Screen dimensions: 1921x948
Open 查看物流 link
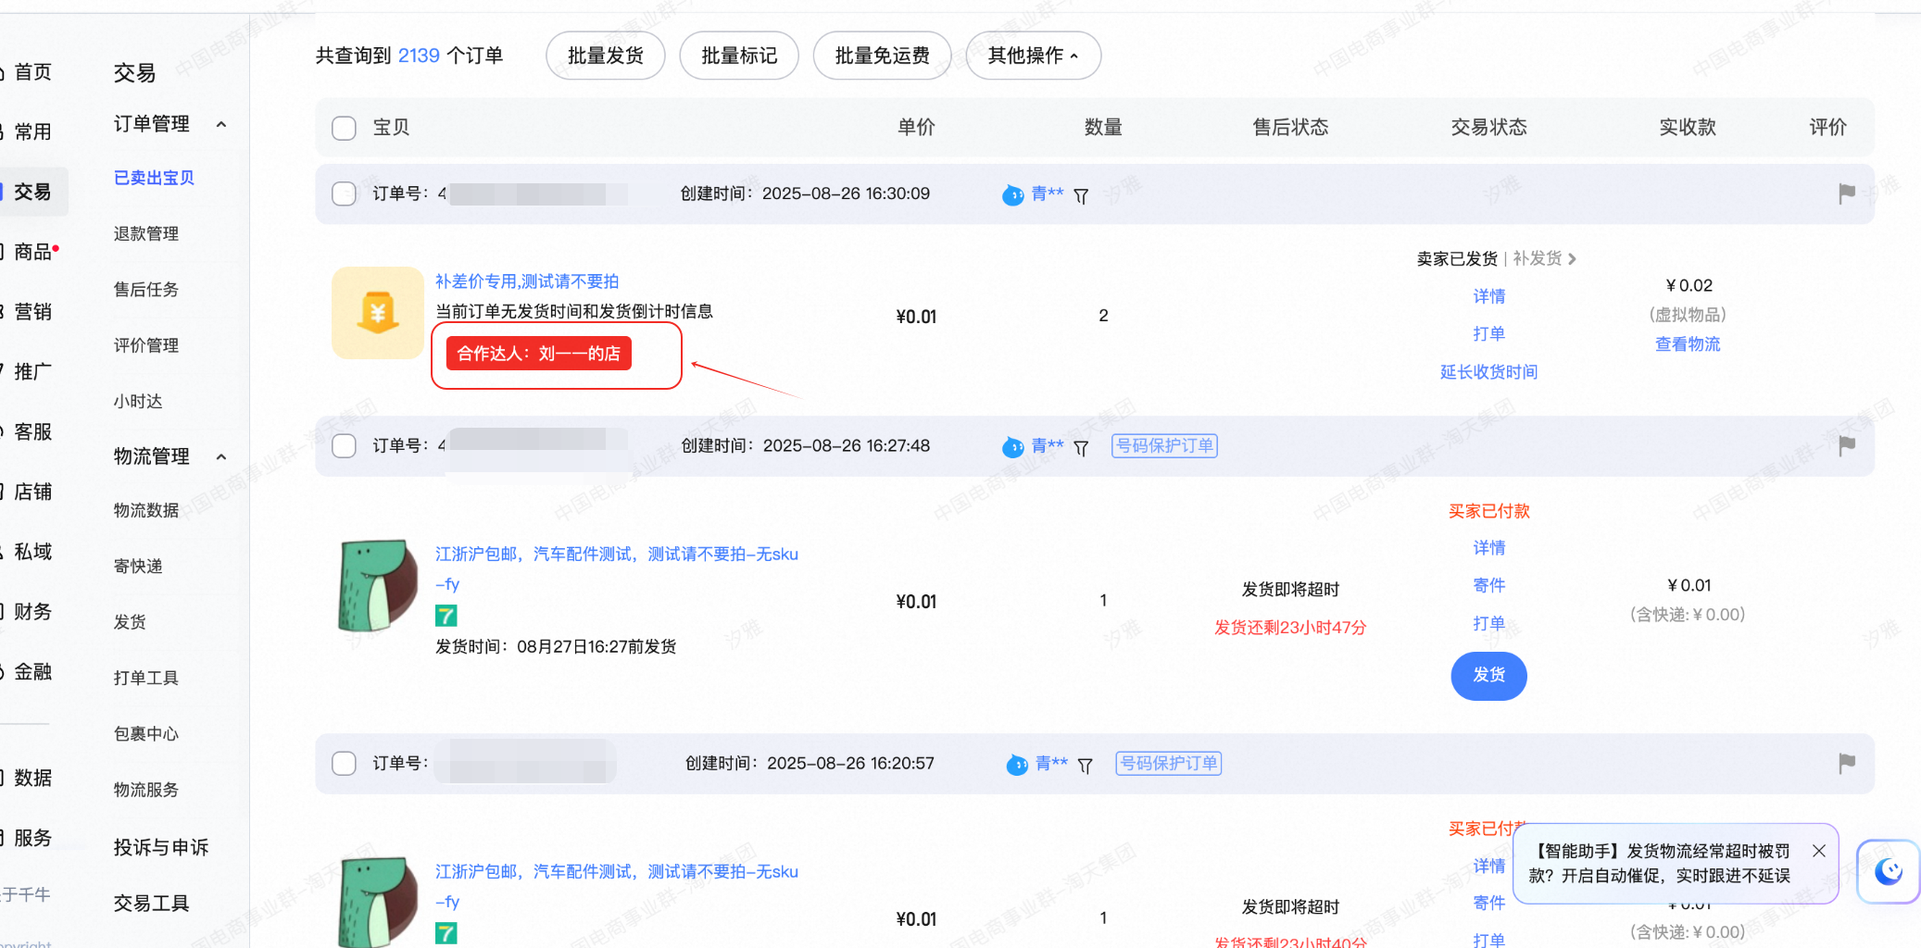[1688, 344]
